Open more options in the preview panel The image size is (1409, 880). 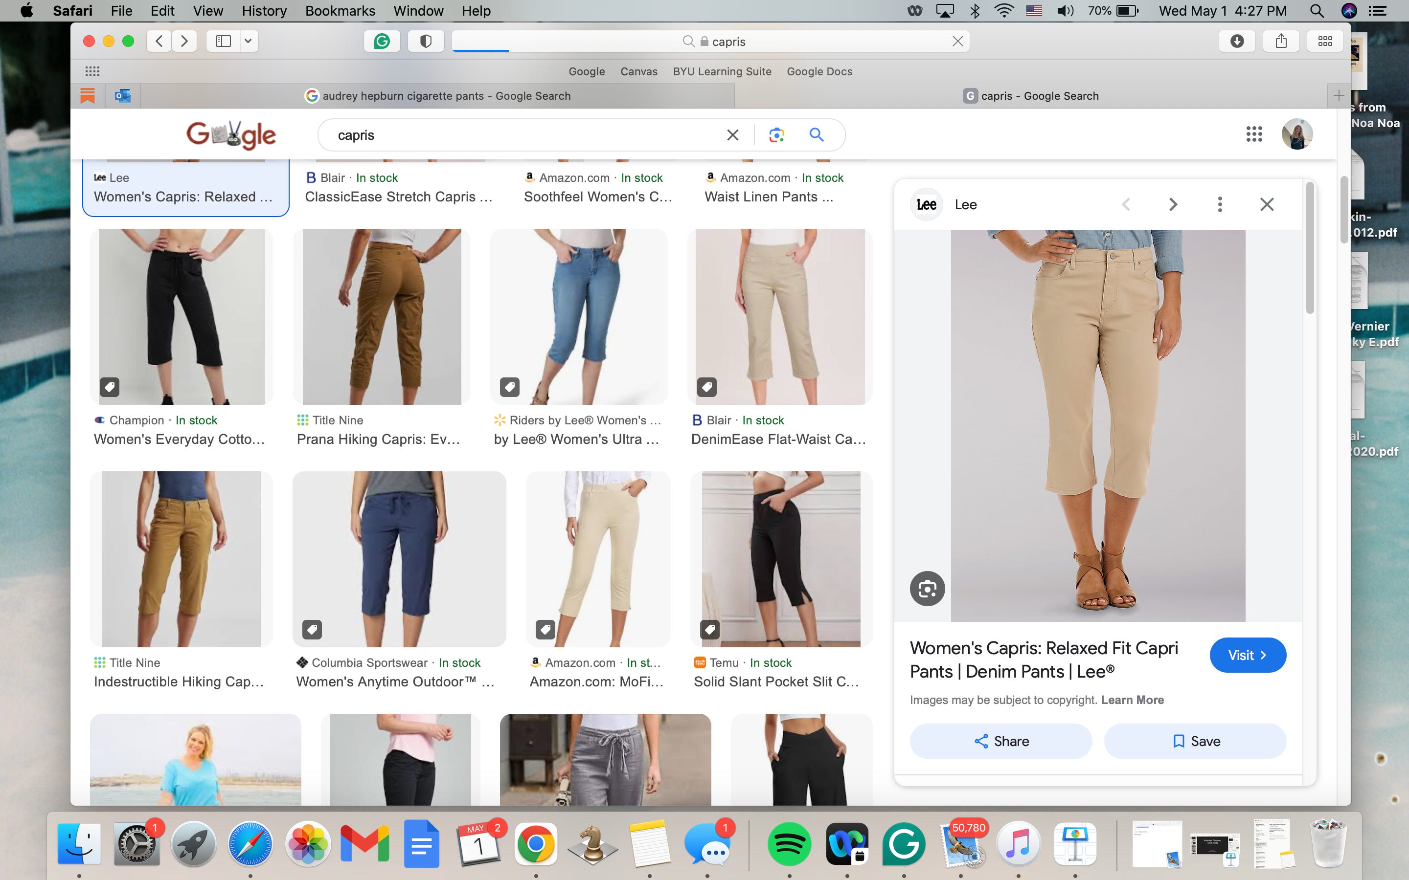click(1220, 204)
